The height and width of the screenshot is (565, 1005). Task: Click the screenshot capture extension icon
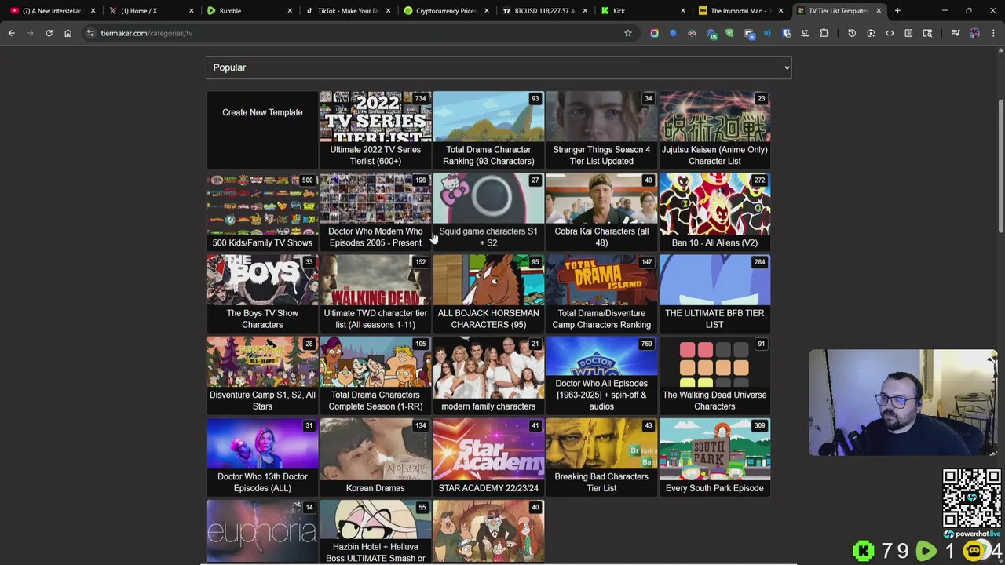(x=871, y=33)
